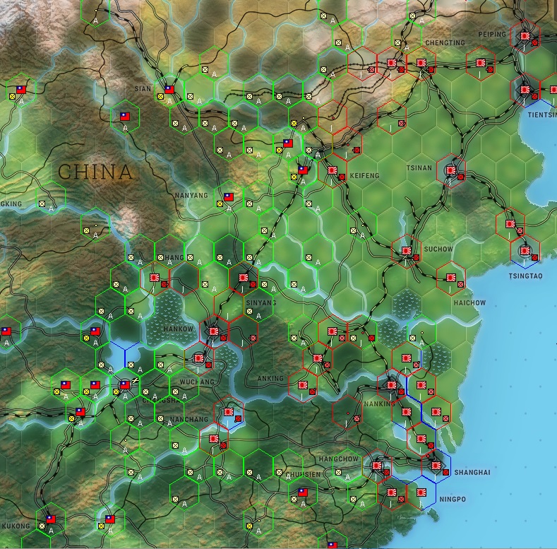Click the NANCHANG city label

click(188, 419)
